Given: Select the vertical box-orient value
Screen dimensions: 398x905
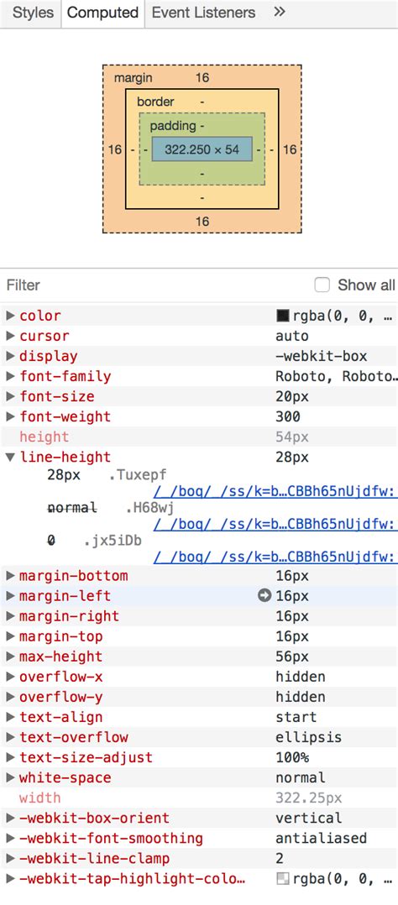Looking at the screenshot, I should [x=308, y=818].
